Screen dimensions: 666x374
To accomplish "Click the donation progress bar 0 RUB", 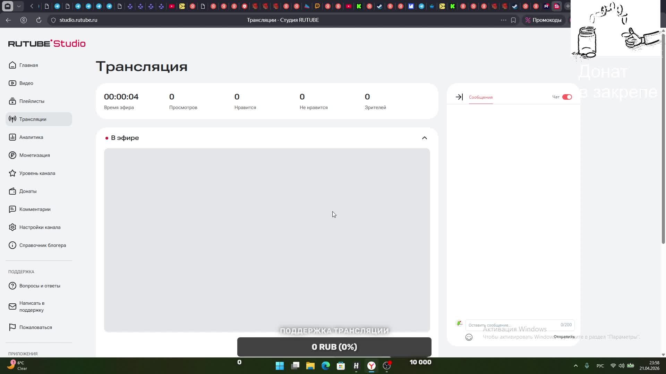I will (x=334, y=347).
